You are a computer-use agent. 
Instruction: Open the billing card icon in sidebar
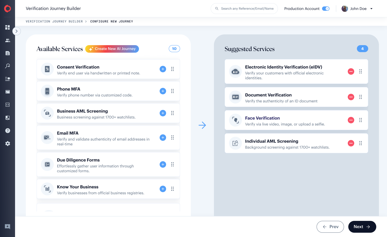[8, 92]
